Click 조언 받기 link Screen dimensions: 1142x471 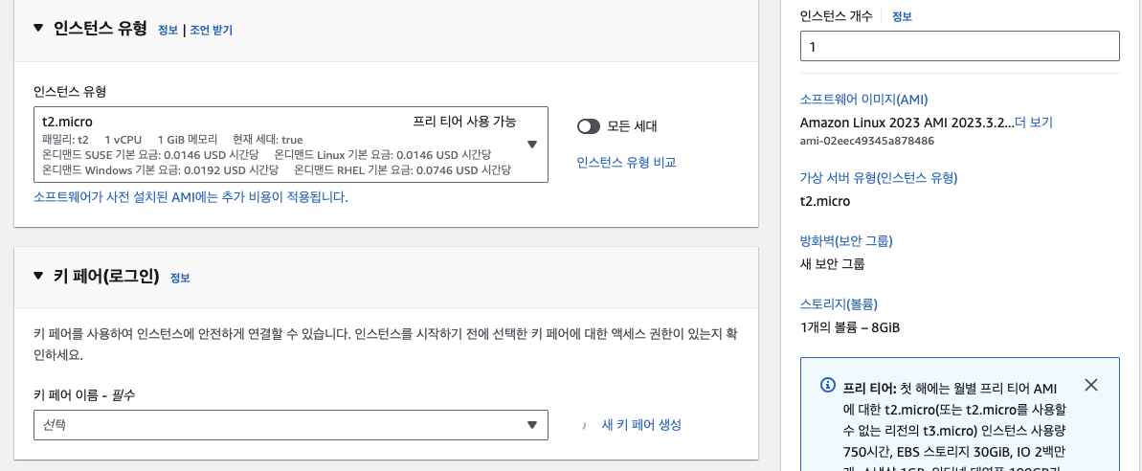211,30
